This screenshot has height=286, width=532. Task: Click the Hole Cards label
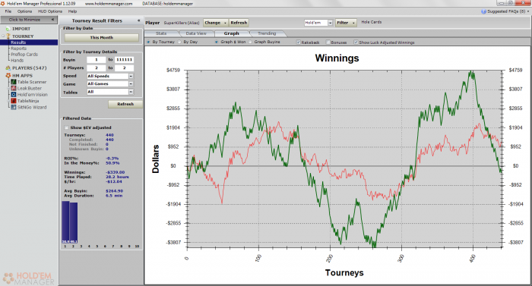[371, 22]
